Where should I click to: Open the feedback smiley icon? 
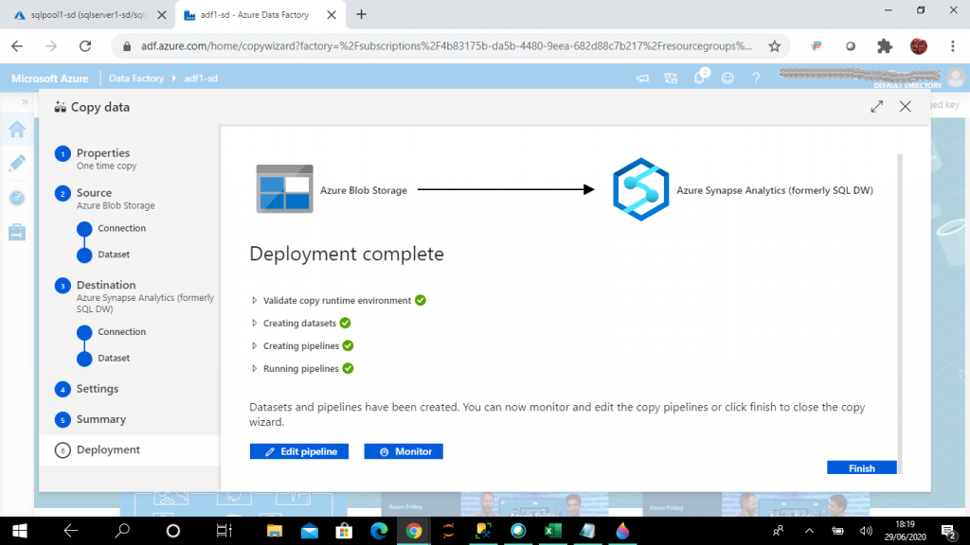click(727, 78)
